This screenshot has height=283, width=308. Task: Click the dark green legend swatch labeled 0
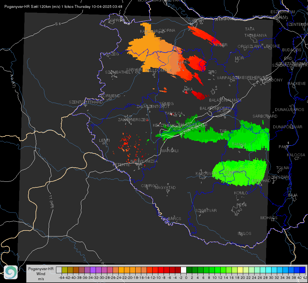click(189, 270)
